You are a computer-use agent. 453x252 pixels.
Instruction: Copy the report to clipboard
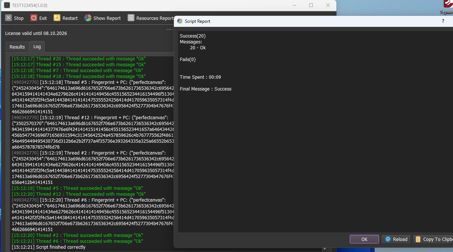(x=433, y=239)
